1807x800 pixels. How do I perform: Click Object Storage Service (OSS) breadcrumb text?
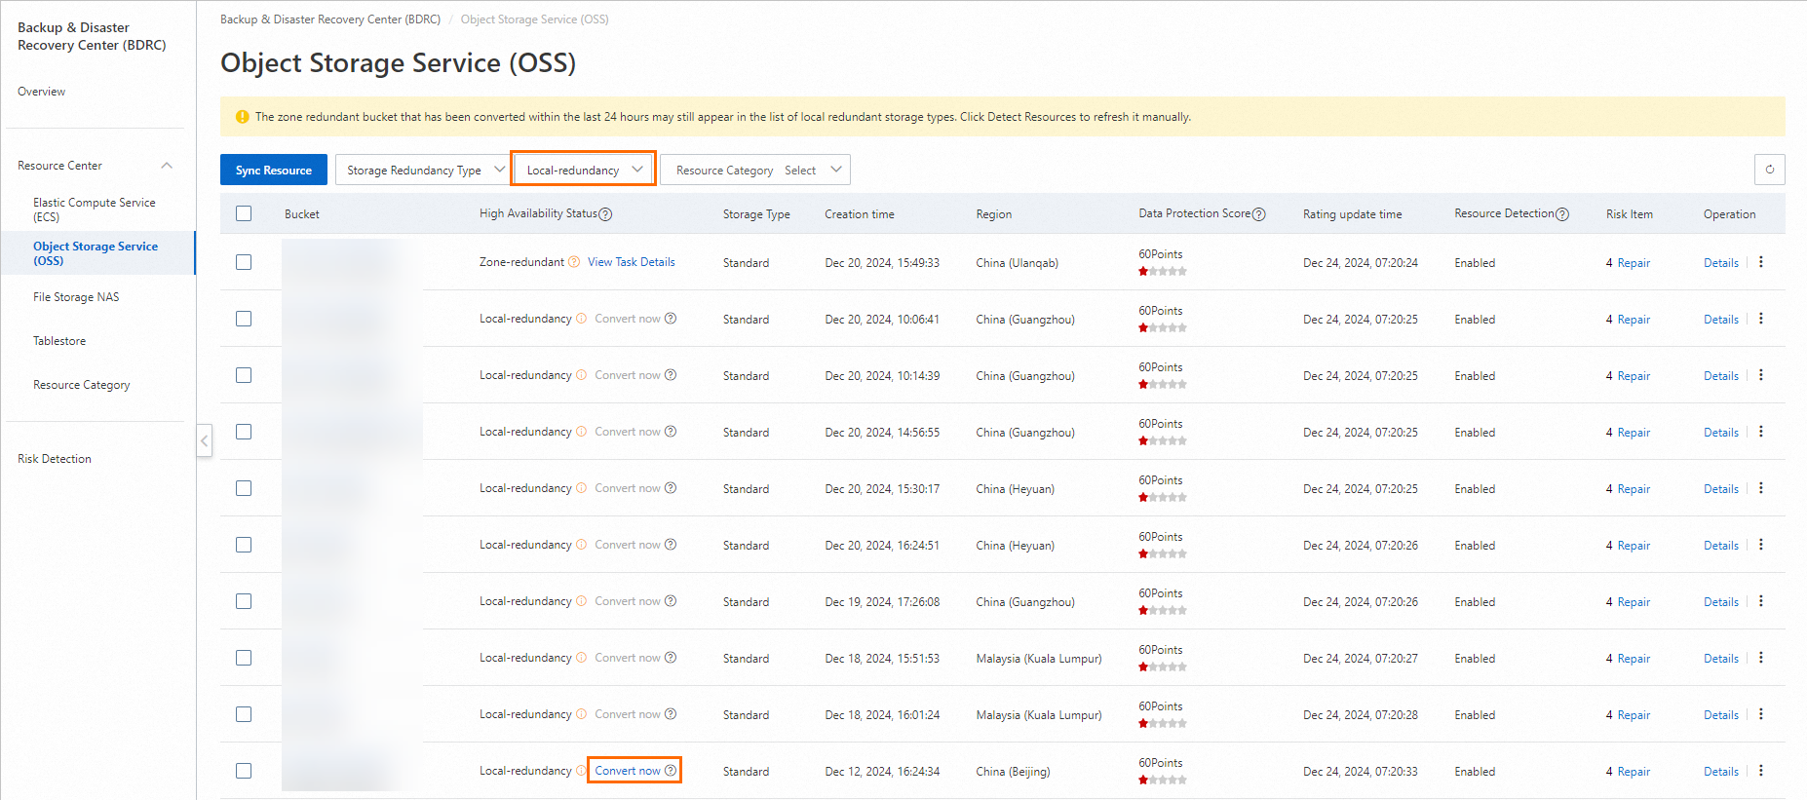tap(535, 19)
